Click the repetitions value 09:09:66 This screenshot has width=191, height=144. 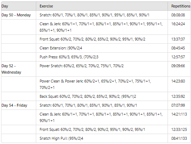click(178, 66)
